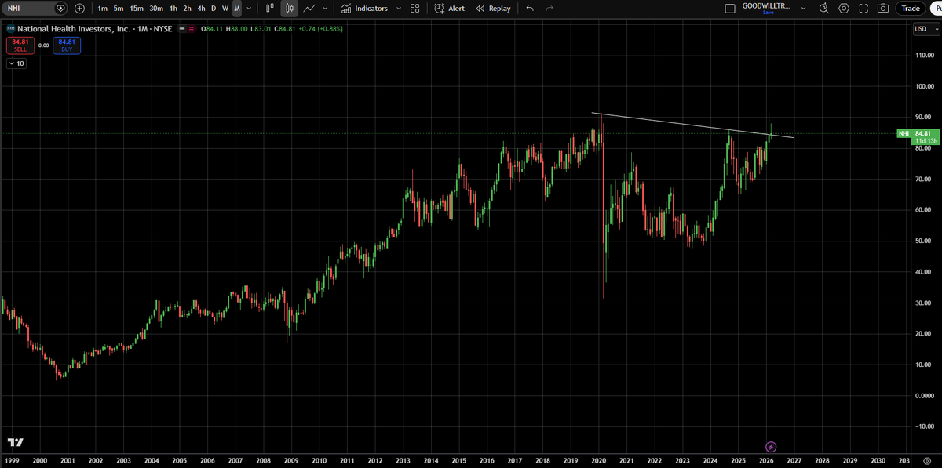Expand the timeframe interval dropdown

pos(249,8)
